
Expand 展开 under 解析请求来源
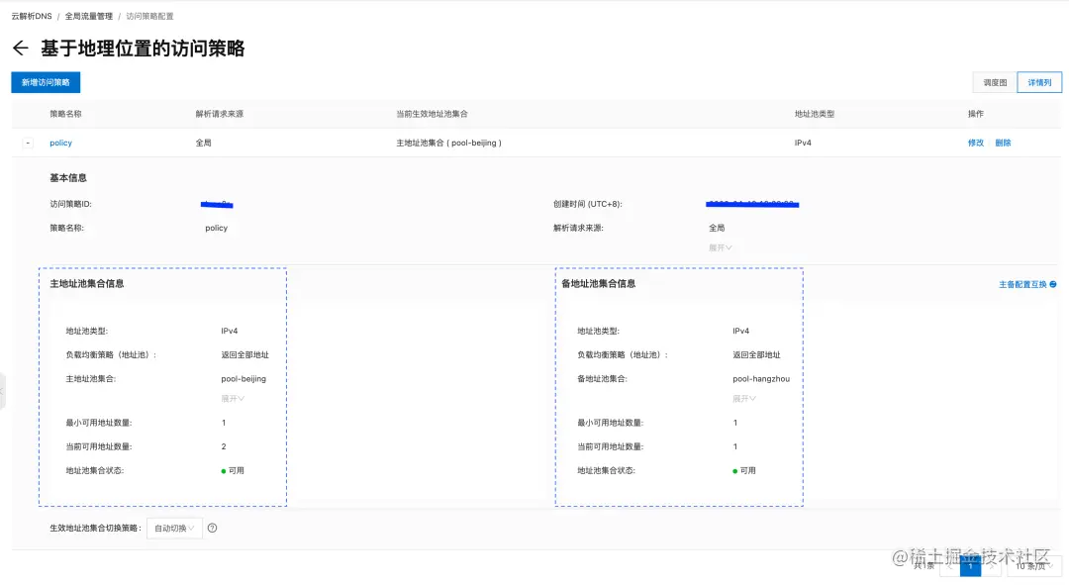click(x=720, y=247)
